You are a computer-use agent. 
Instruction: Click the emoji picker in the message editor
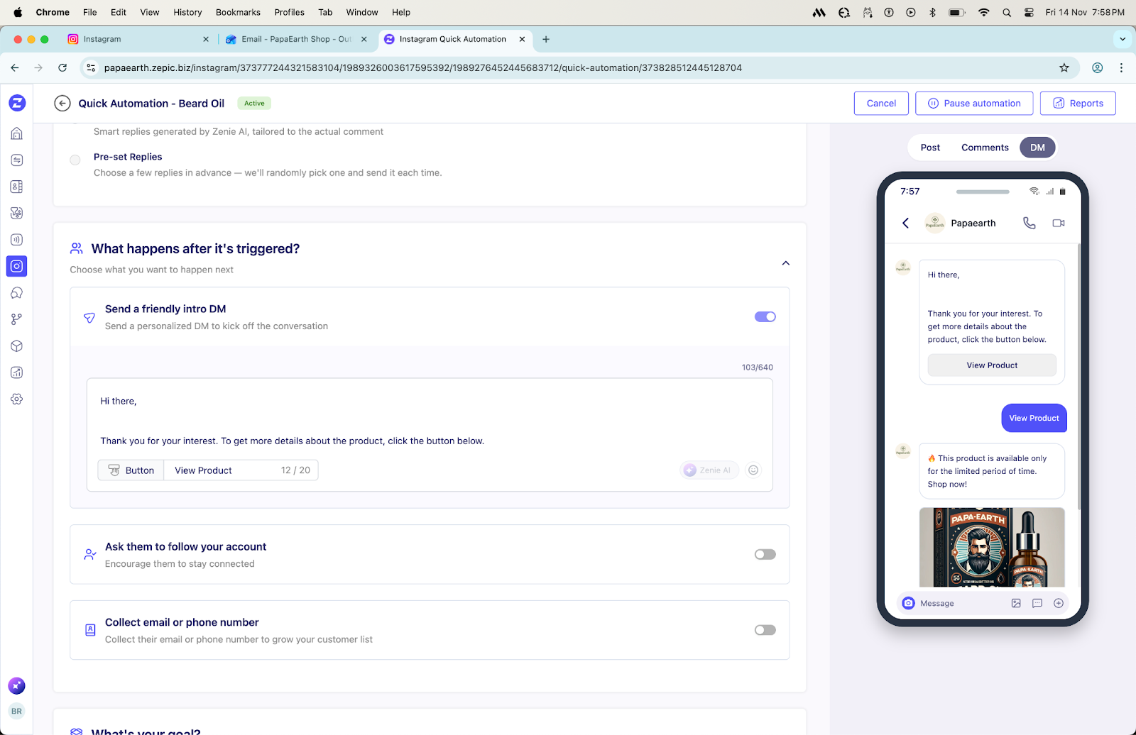pyautogui.click(x=753, y=470)
